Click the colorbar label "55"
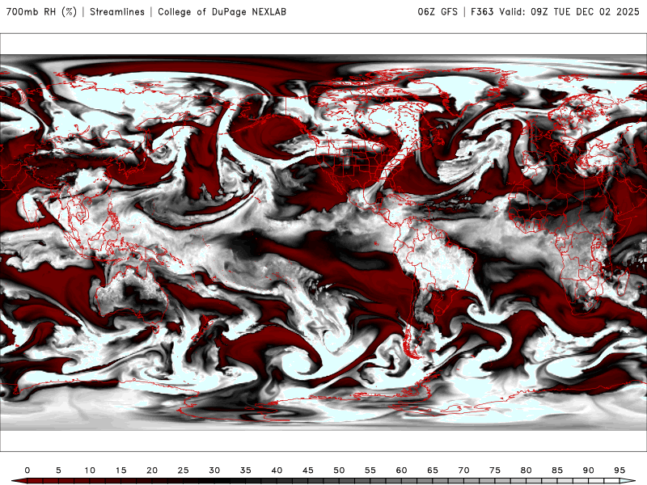Screen dimensions: 647x485 (370, 470)
